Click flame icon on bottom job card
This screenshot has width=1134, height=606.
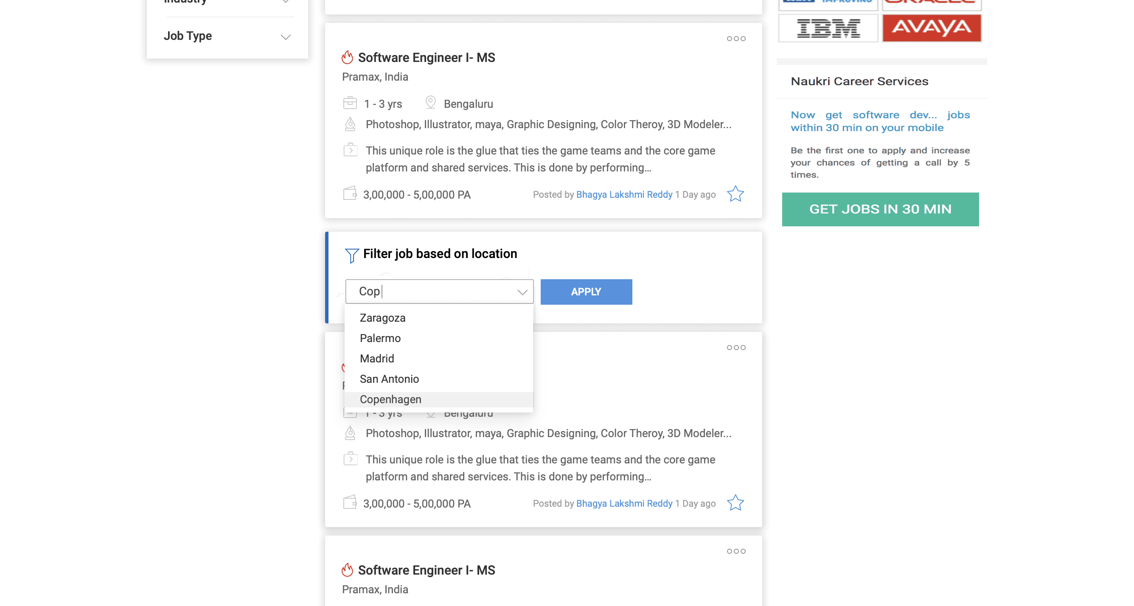pos(347,570)
